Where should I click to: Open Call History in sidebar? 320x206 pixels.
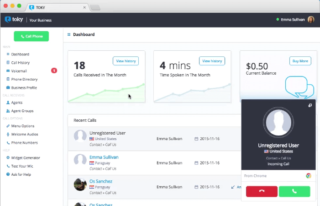[x=21, y=63]
